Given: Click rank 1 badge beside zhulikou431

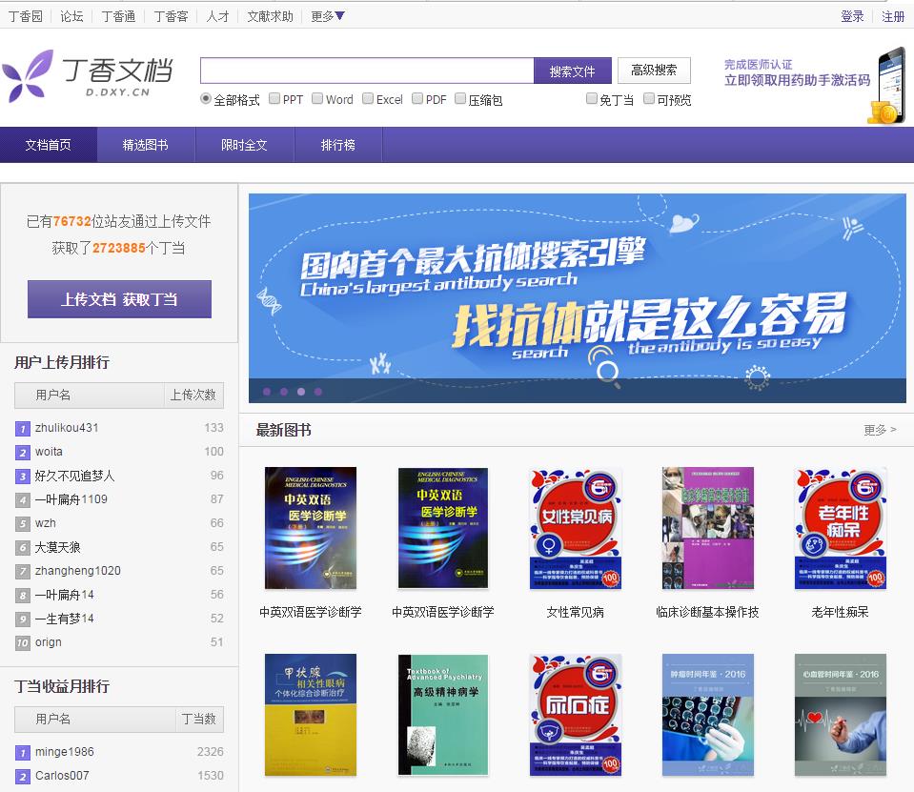Looking at the screenshot, I should pyautogui.click(x=22, y=430).
